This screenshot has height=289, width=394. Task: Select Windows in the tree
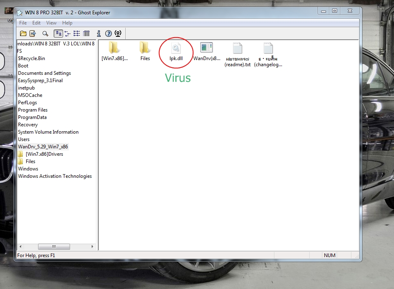[28, 169]
